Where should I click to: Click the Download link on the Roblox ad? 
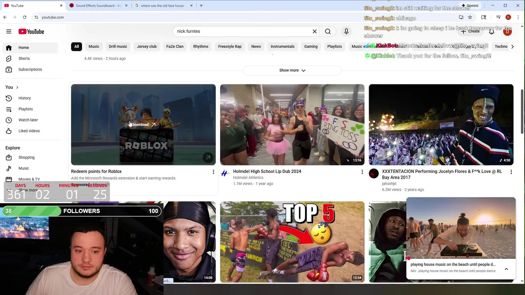(144, 125)
